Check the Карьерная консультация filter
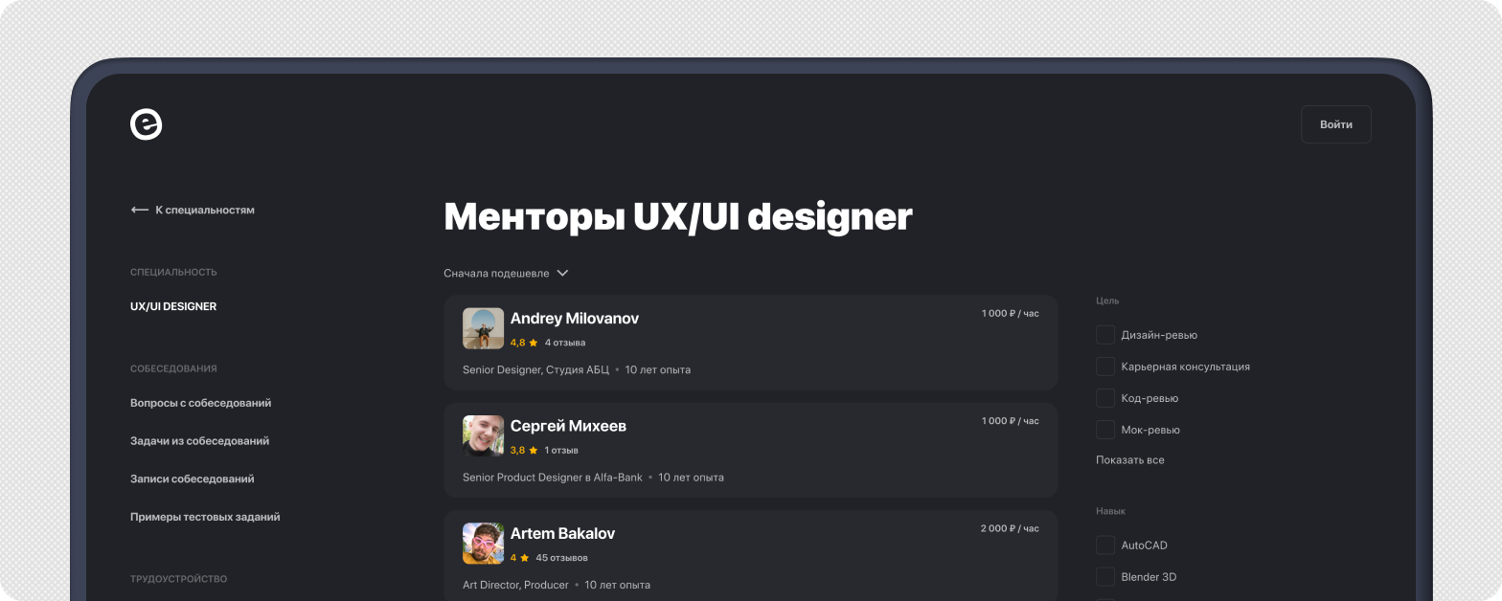 tap(1105, 367)
